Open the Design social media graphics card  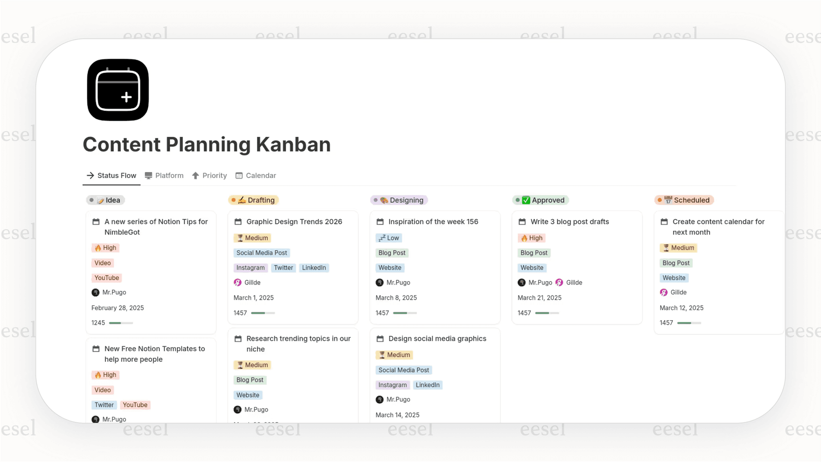tap(437, 338)
